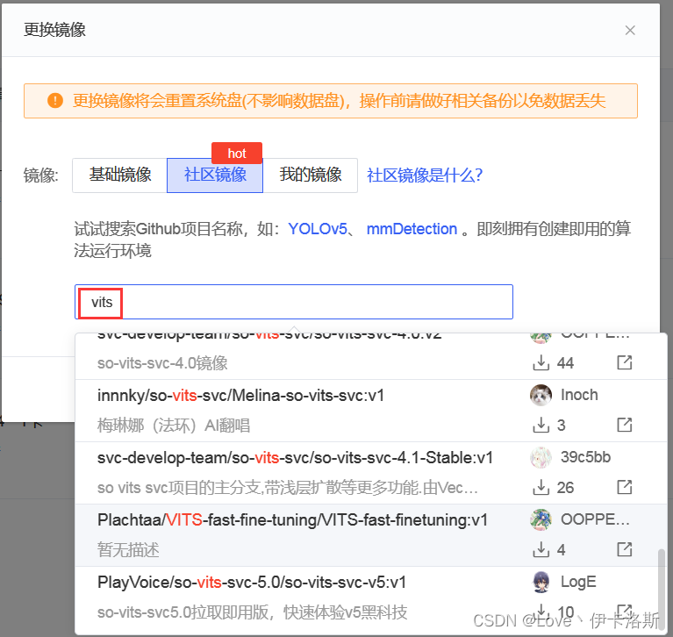Select PlayVoice/so-vits-svc-5.0 result
The image size is (673, 637).
point(371,598)
